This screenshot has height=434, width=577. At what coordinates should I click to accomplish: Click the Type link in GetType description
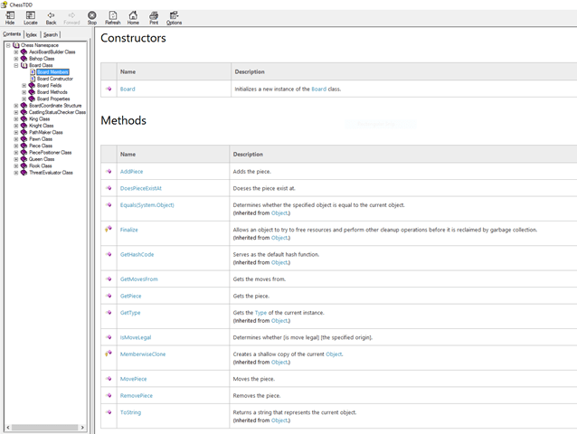point(260,313)
